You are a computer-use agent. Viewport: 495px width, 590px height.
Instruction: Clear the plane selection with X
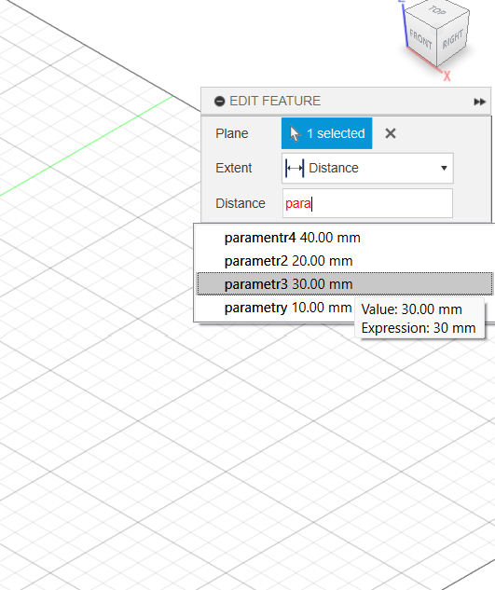pos(391,133)
